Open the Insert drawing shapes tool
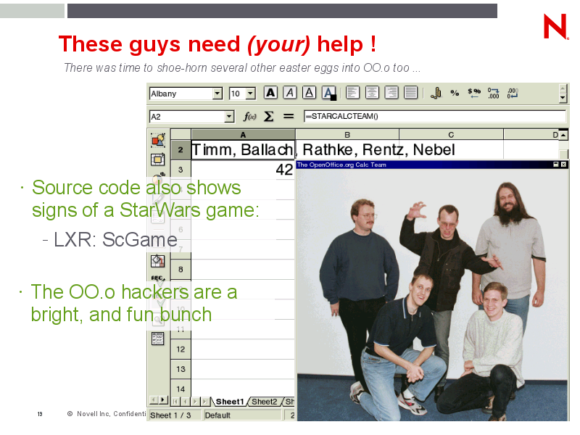 (158, 140)
